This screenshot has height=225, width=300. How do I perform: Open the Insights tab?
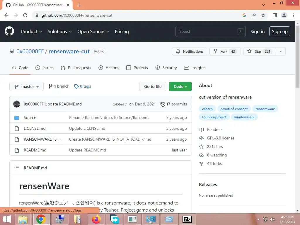(195, 68)
